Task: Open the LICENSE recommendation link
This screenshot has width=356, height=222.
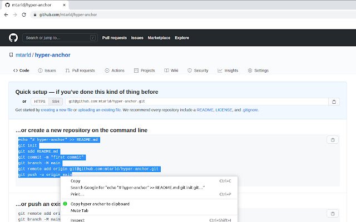Action: (x=224, y=110)
